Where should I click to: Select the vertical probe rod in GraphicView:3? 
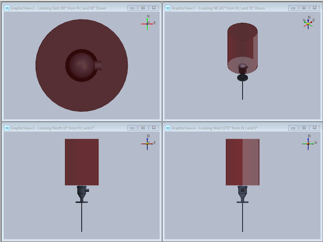click(82, 217)
